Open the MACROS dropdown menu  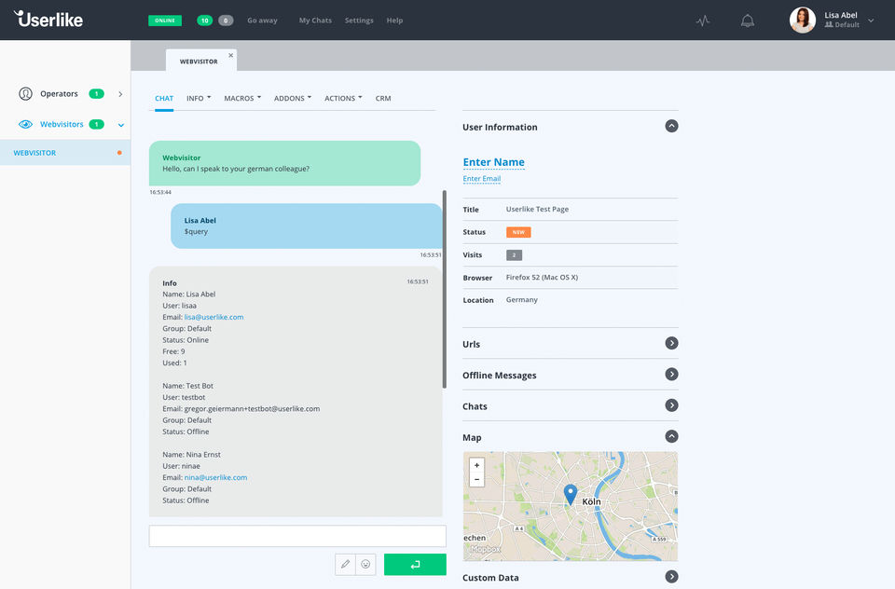242,98
